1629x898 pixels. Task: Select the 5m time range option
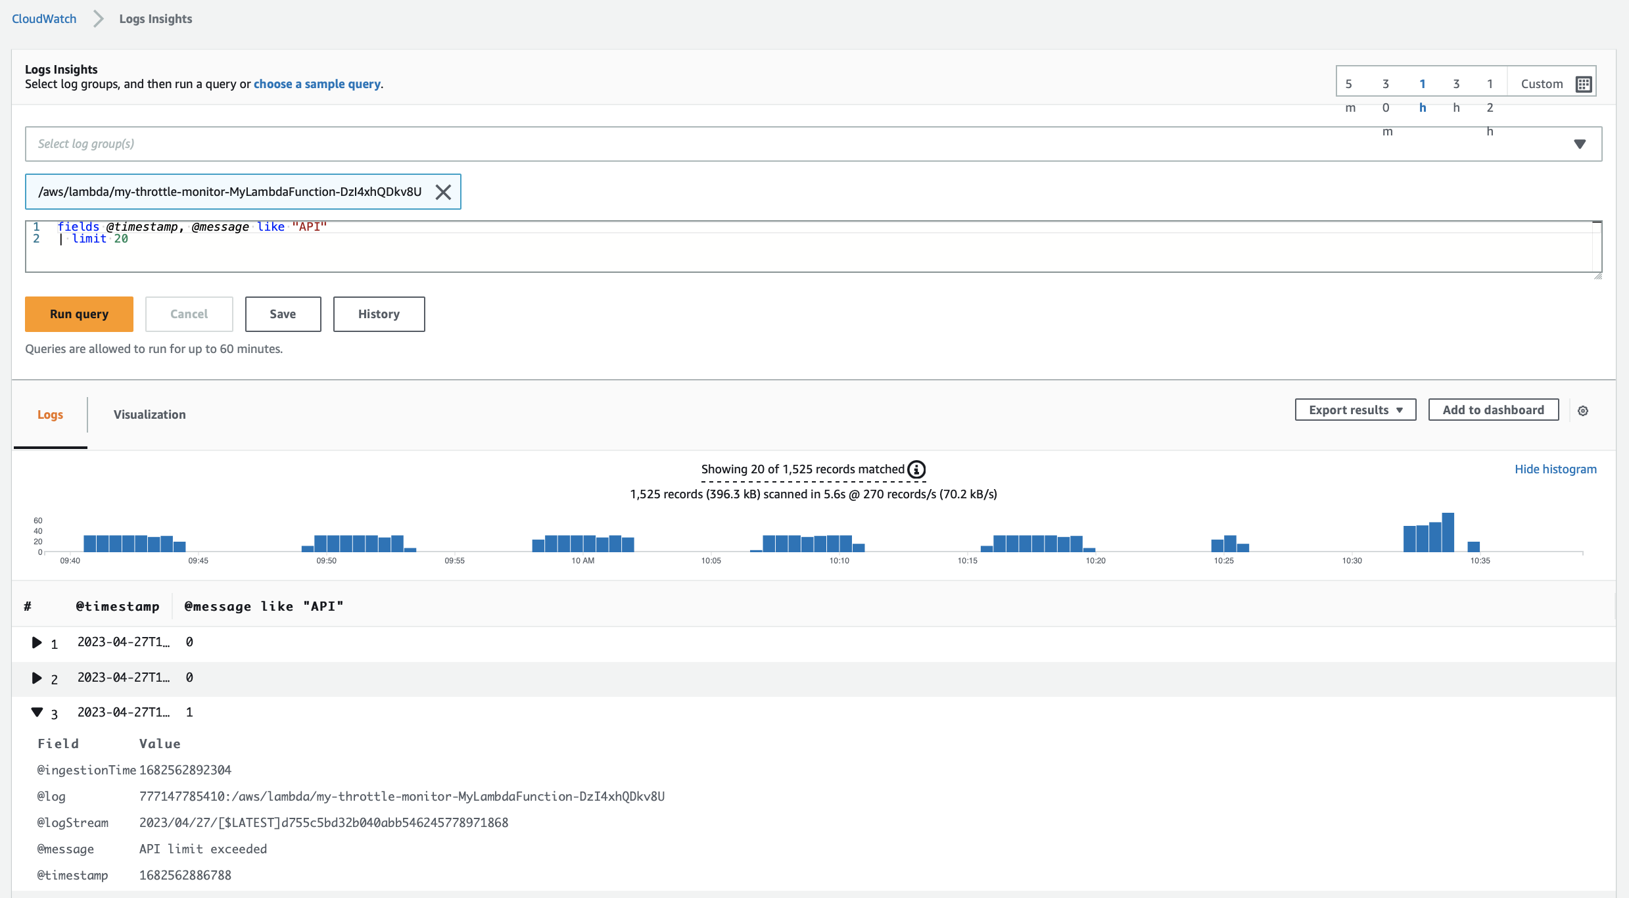point(1349,95)
